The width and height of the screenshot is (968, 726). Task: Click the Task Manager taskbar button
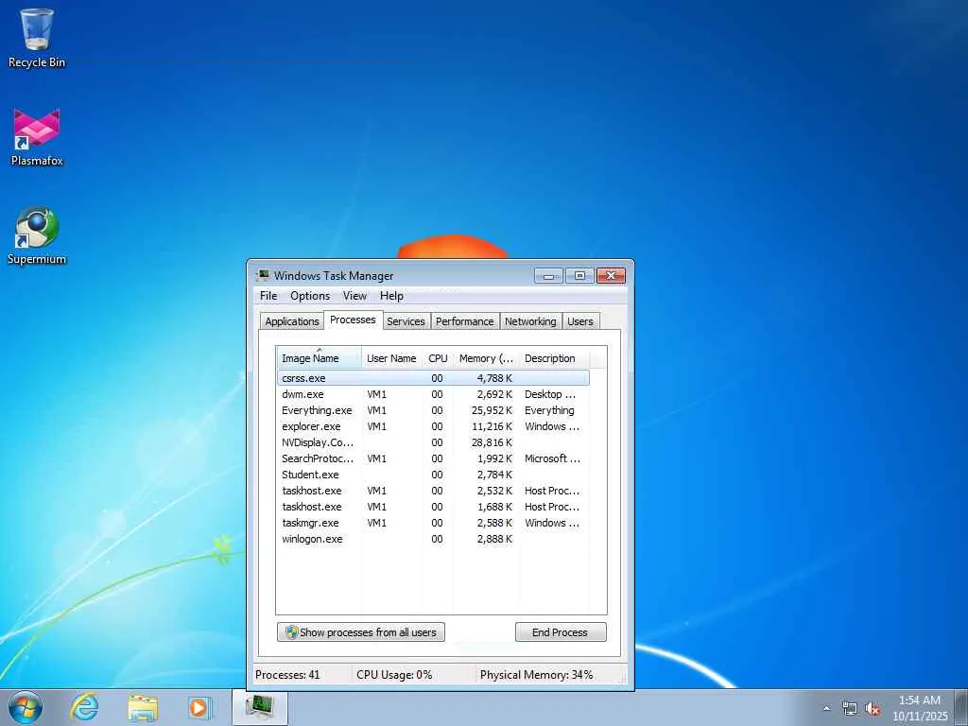point(259,707)
